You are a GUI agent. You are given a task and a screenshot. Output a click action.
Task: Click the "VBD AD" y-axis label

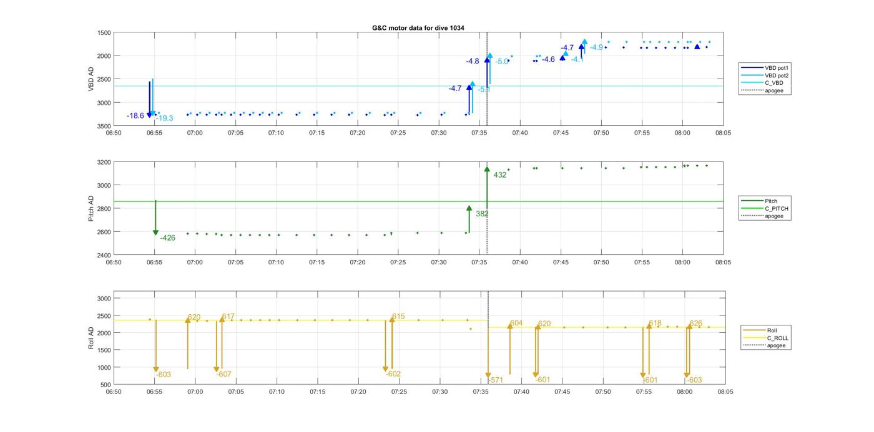pyautogui.click(x=91, y=79)
